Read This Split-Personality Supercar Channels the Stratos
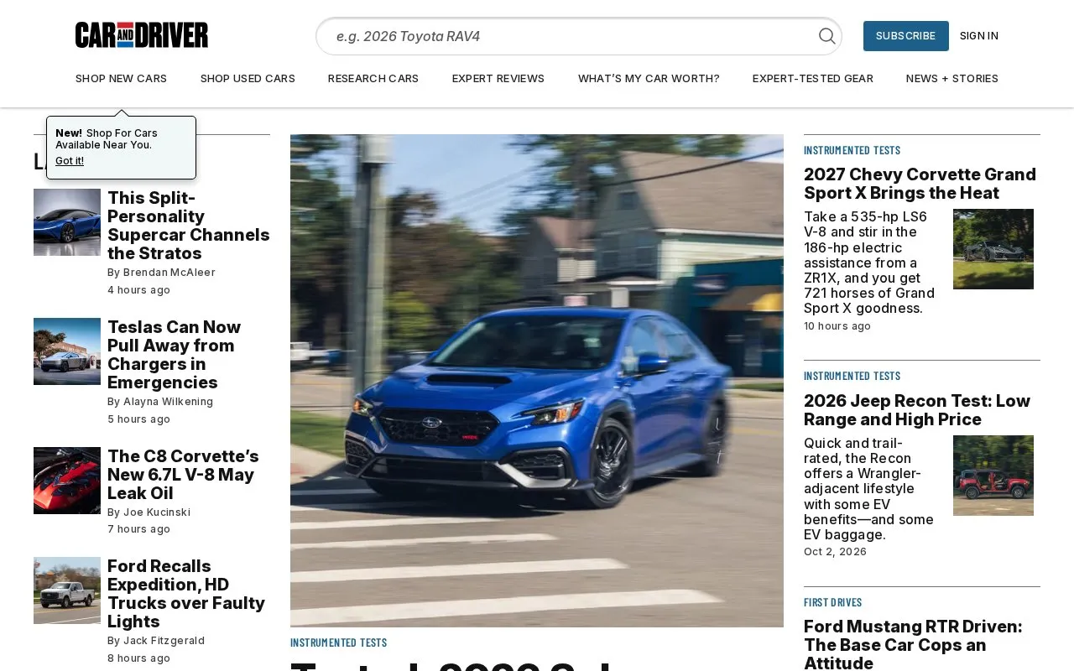The image size is (1074, 671). [189, 226]
